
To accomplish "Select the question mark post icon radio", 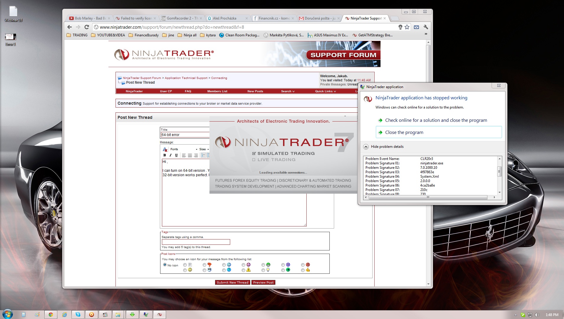I will tap(224, 270).
